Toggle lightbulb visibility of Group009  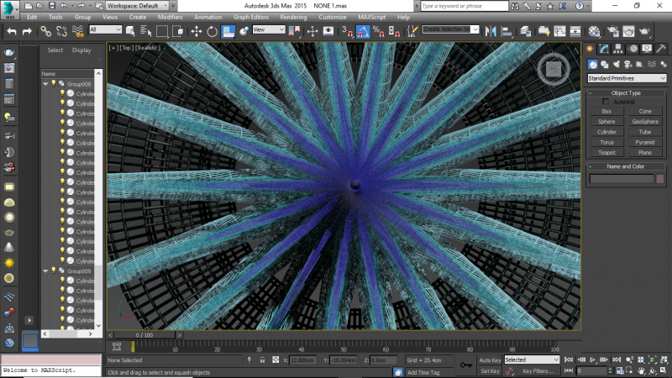54,270
